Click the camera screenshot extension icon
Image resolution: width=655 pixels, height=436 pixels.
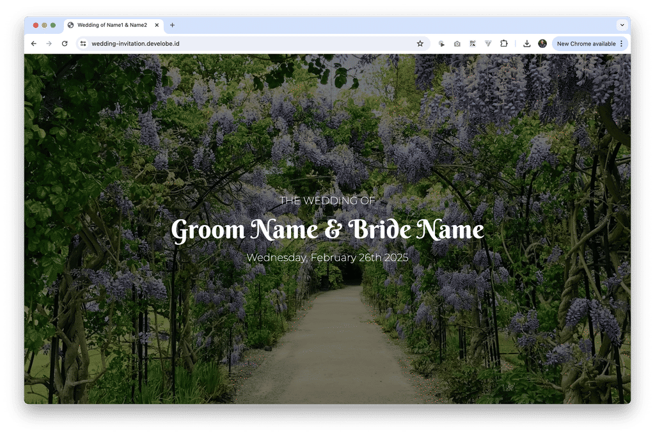tap(457, 43)
